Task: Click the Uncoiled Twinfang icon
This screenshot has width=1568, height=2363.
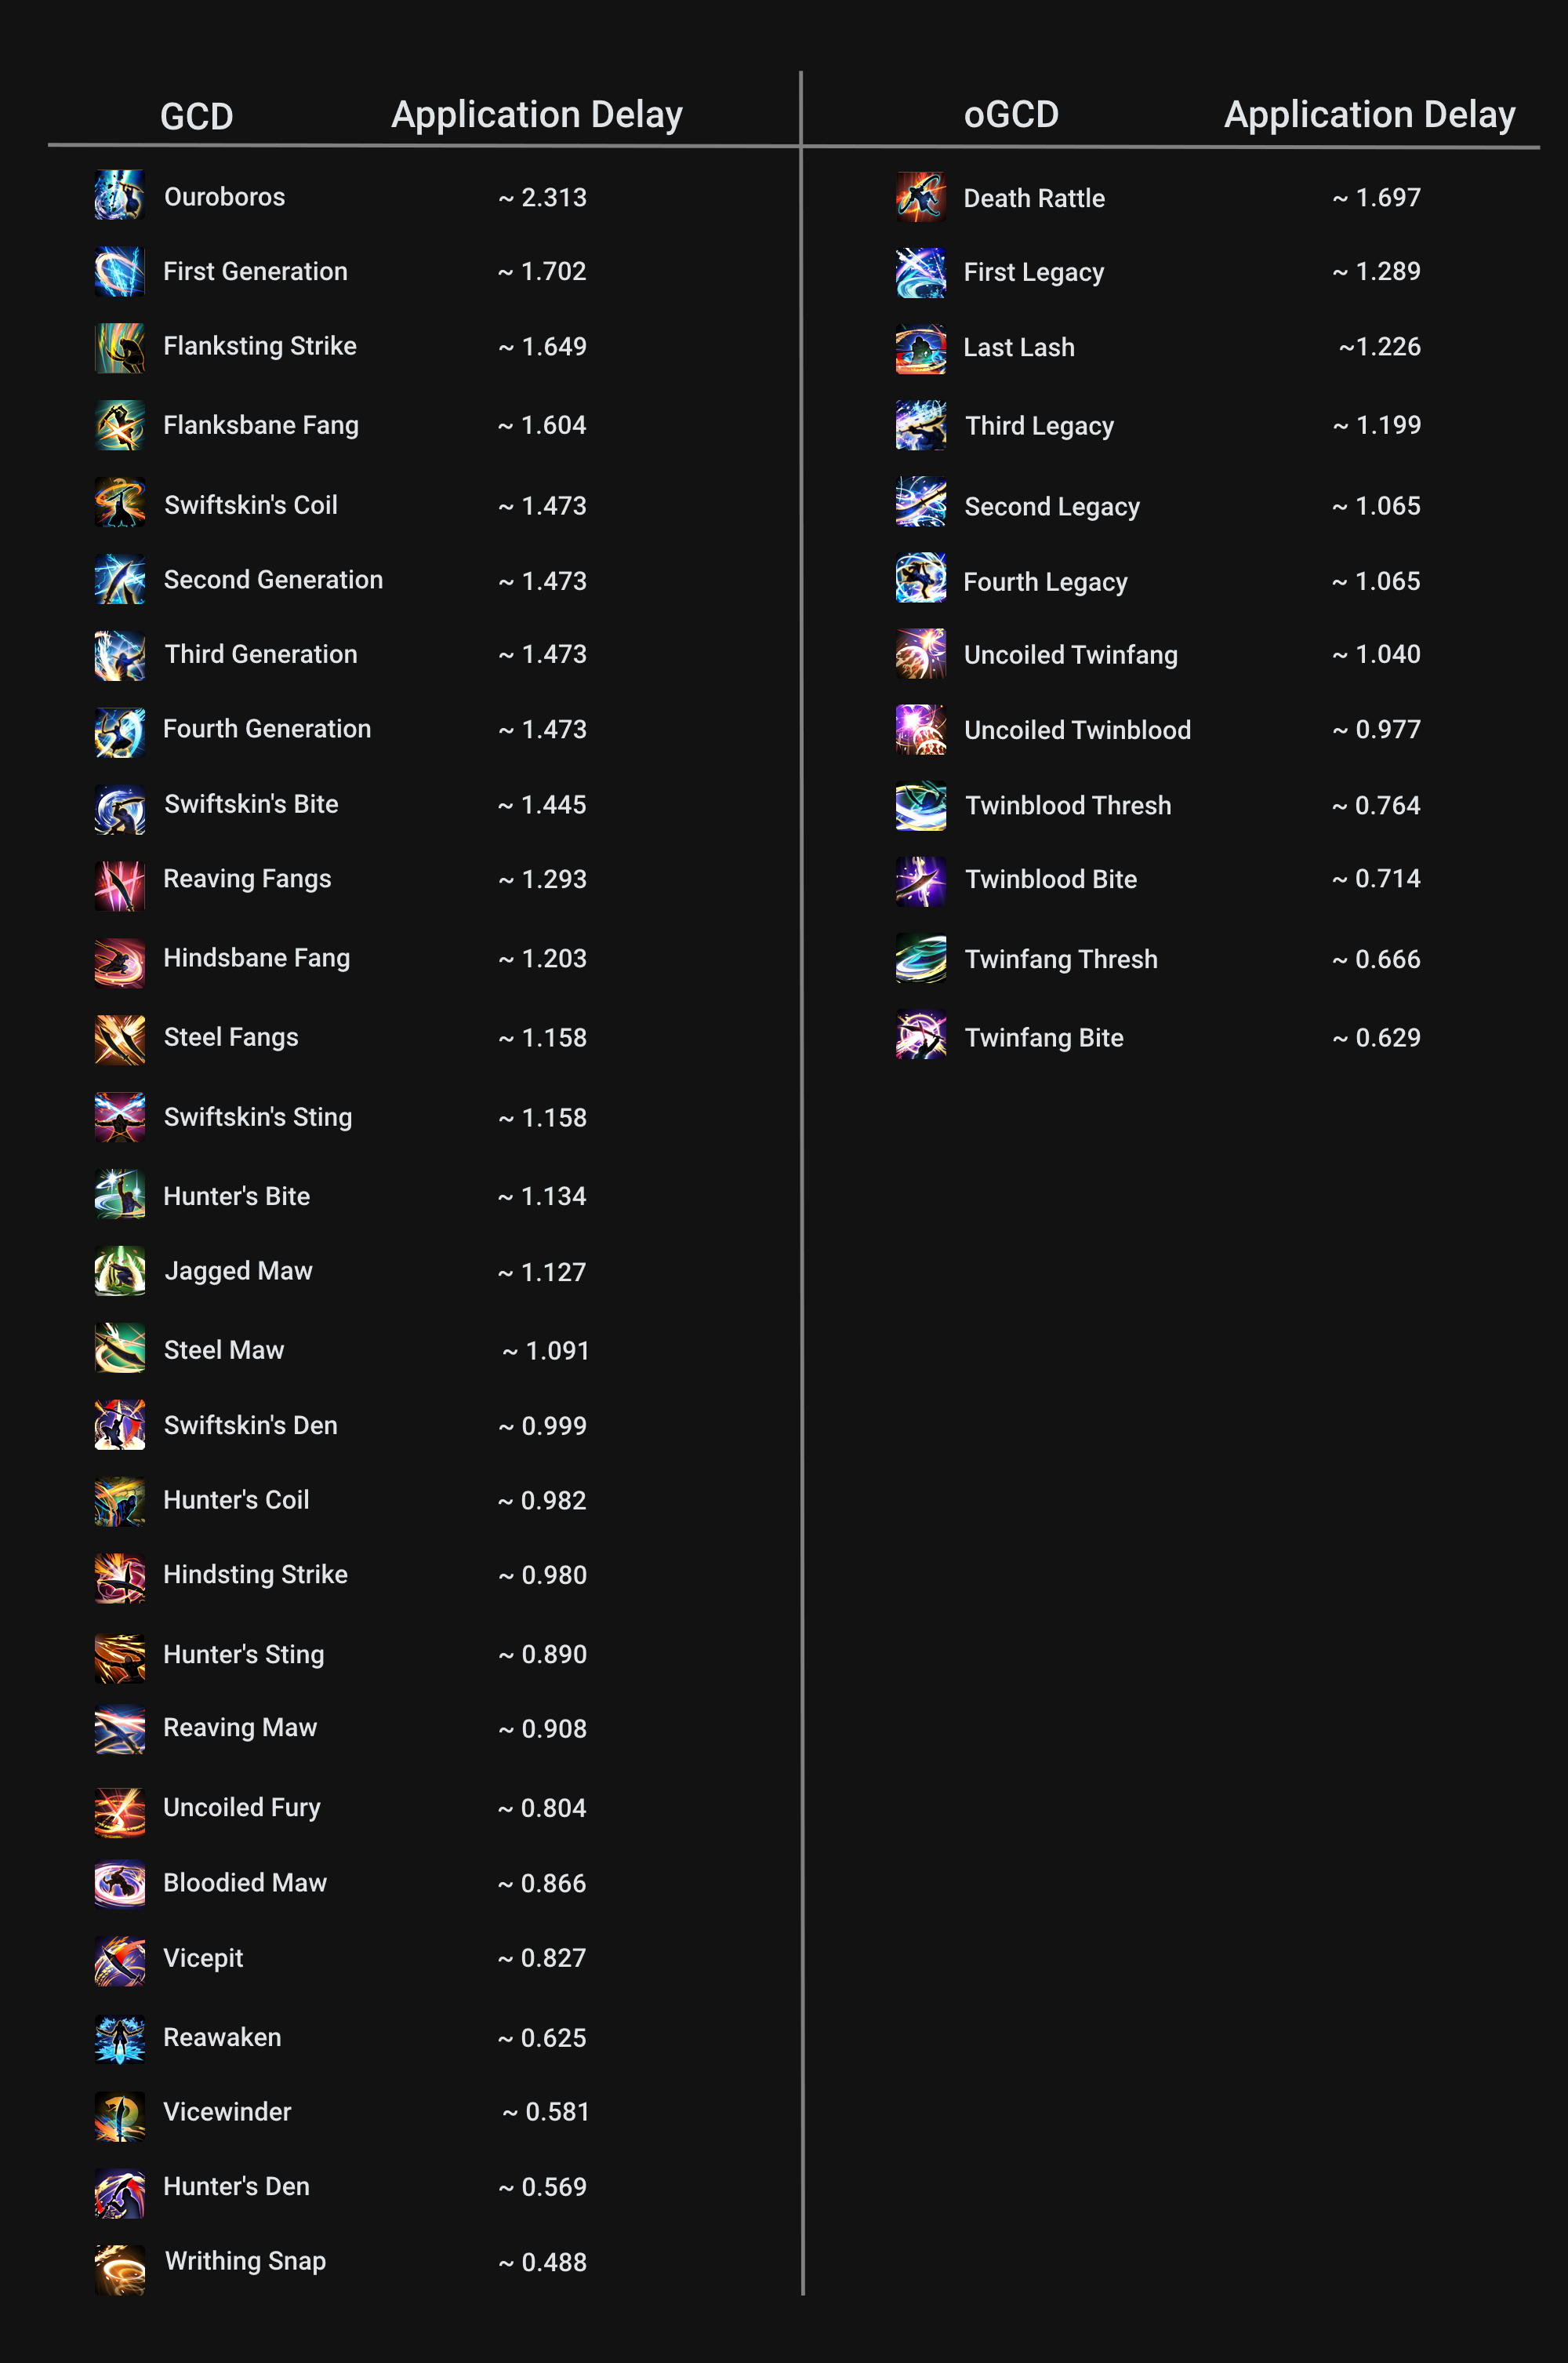Action: click(x=921, y=654)
